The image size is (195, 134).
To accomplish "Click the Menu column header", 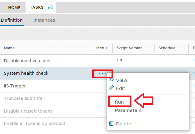I will click(102, 48).
